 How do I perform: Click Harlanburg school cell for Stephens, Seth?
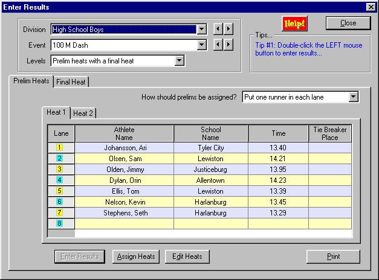point(211,212)
